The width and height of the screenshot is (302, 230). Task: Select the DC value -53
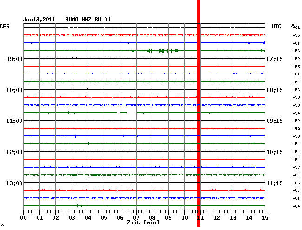pos(296,105)
